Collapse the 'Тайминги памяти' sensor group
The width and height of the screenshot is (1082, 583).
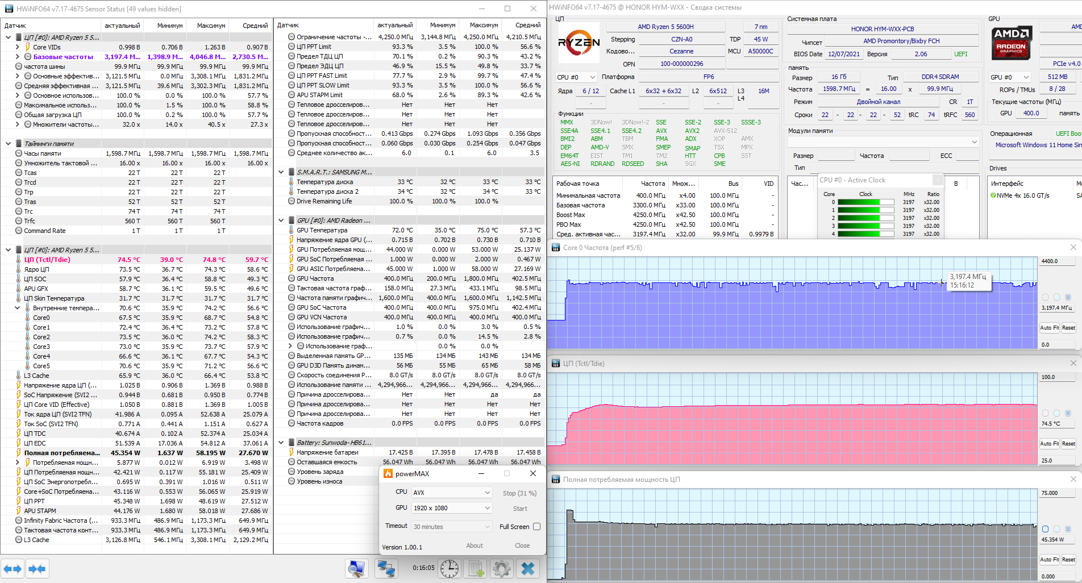point(8,144)
